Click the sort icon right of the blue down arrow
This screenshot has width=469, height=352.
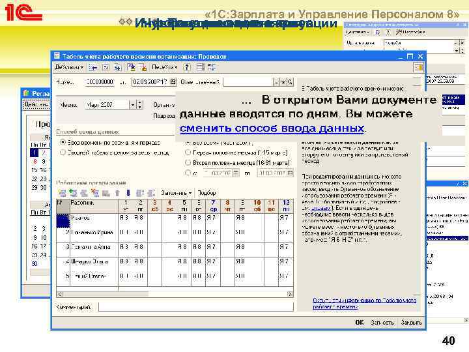[x=139, y=193]
